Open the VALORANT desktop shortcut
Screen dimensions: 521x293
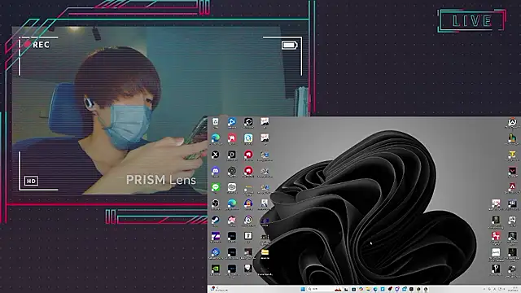point(512,171)
